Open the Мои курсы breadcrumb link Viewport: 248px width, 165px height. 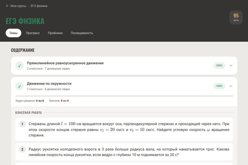18,6
